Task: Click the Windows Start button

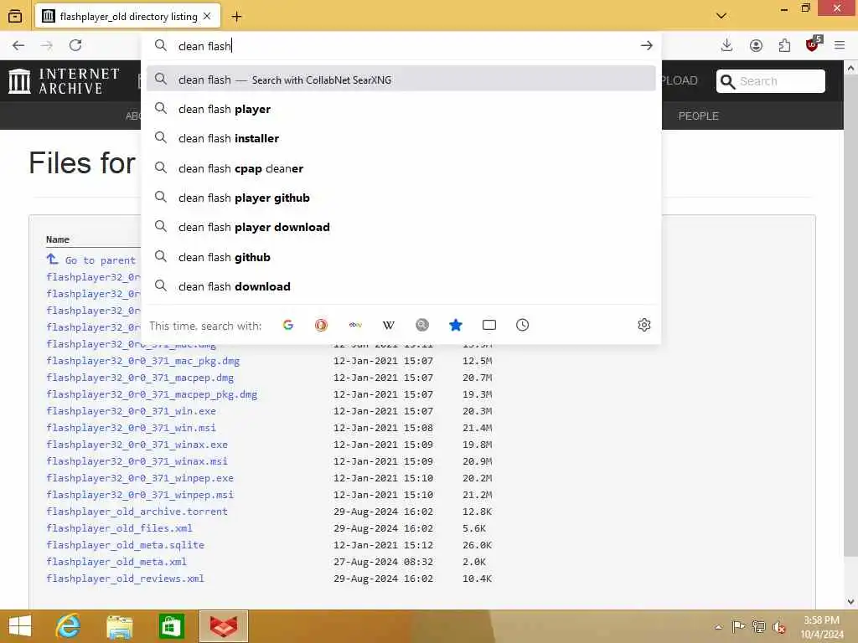Action: 20,626
